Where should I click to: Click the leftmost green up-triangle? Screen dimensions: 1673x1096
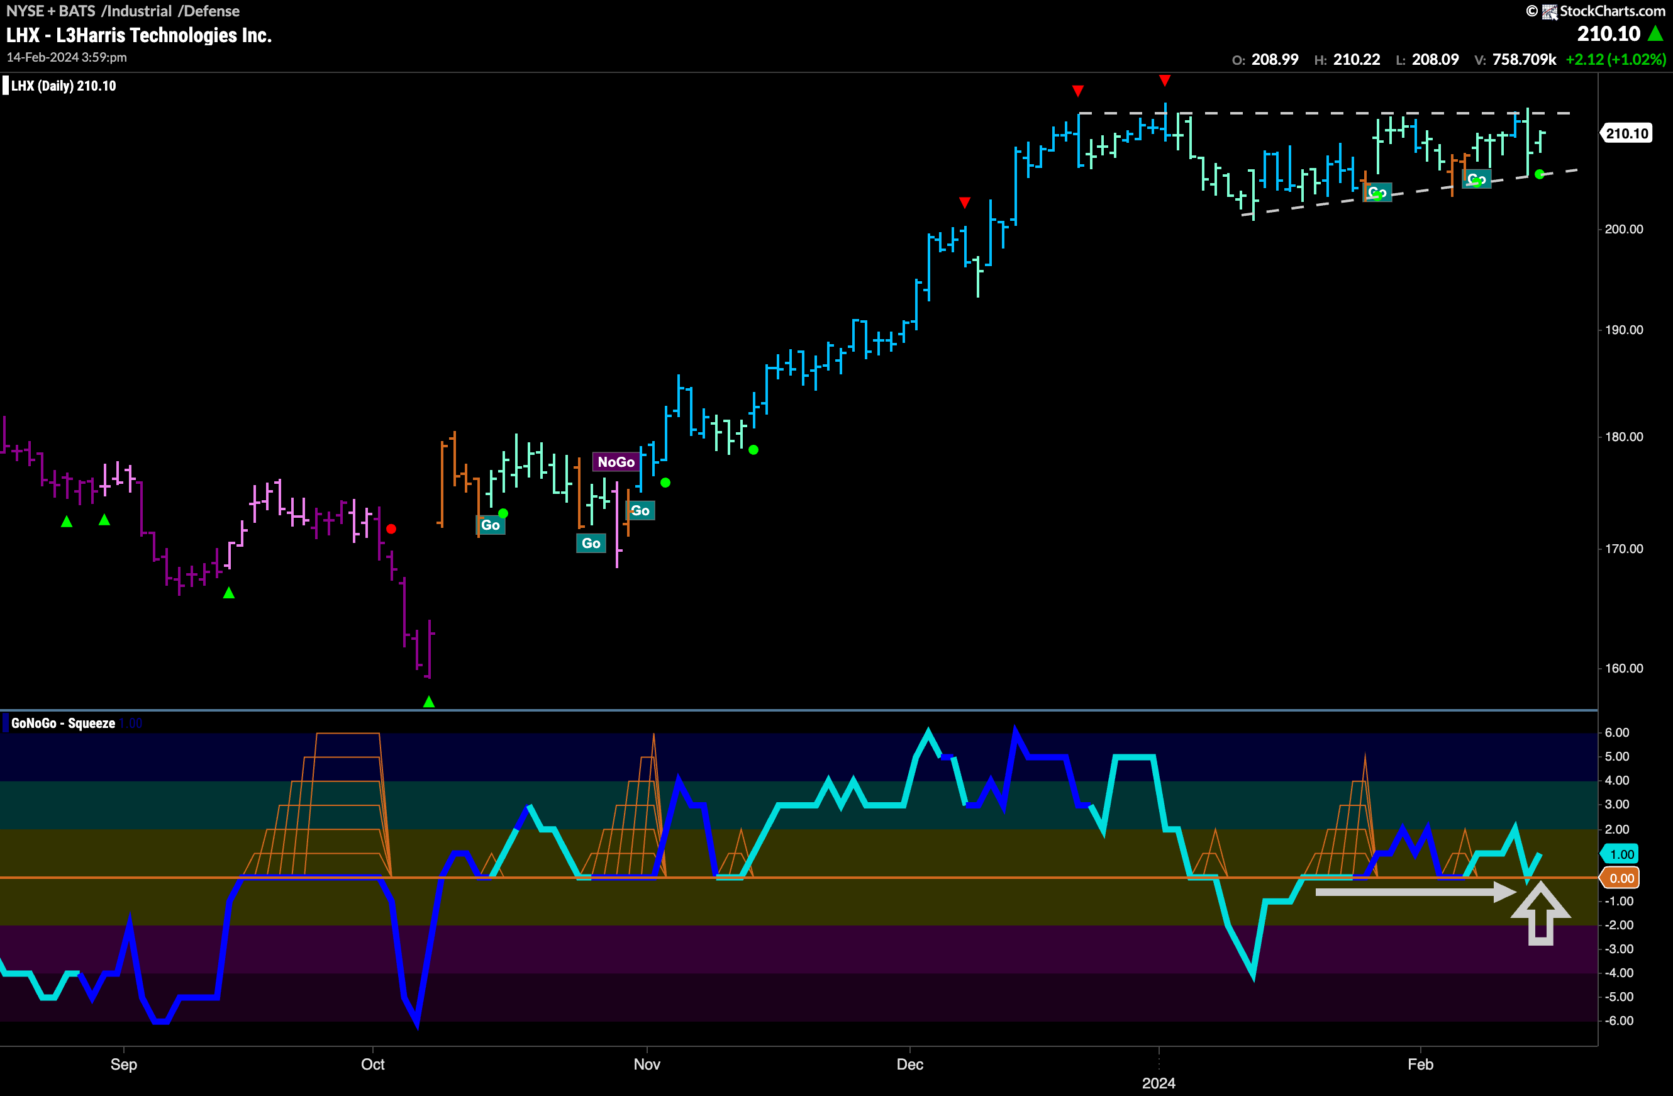pos(67,521)
